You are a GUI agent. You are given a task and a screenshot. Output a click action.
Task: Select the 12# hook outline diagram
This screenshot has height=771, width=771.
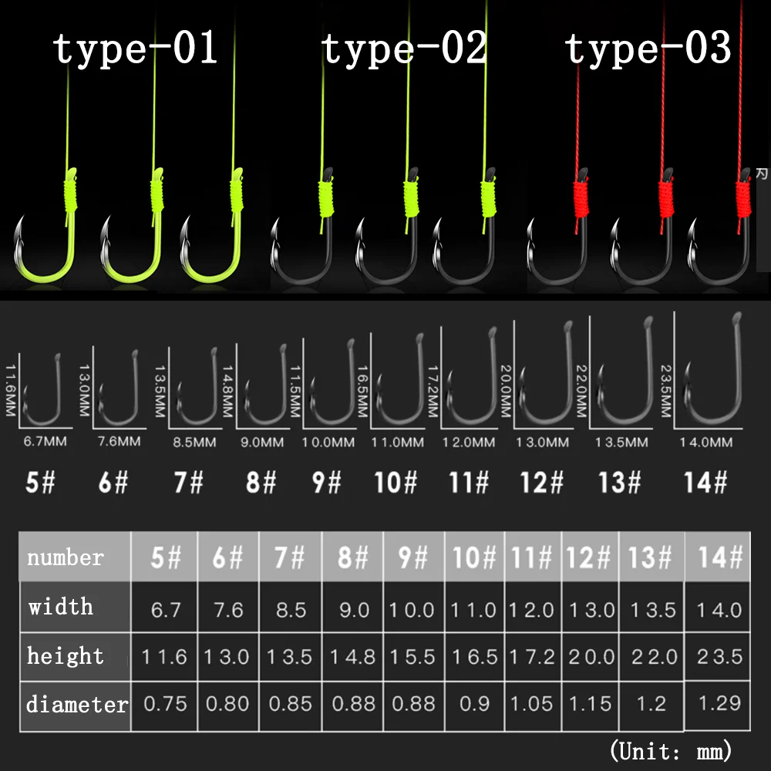point(546,373)
